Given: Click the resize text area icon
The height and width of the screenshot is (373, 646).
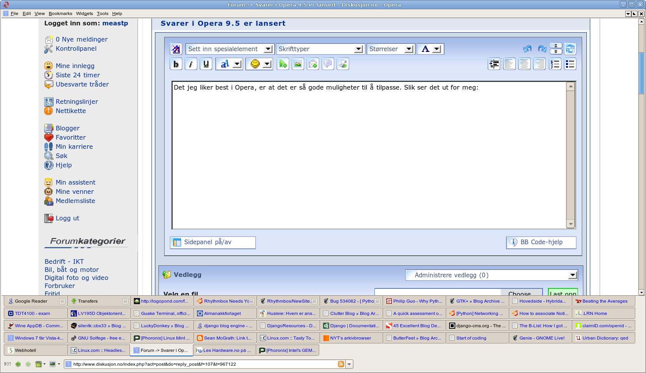Looking at the screenshot, I should point(556,49).
